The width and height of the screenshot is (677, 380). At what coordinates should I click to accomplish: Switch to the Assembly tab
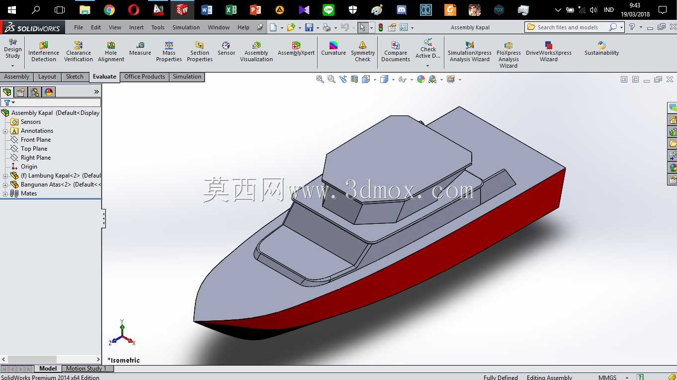click(17, 77)
